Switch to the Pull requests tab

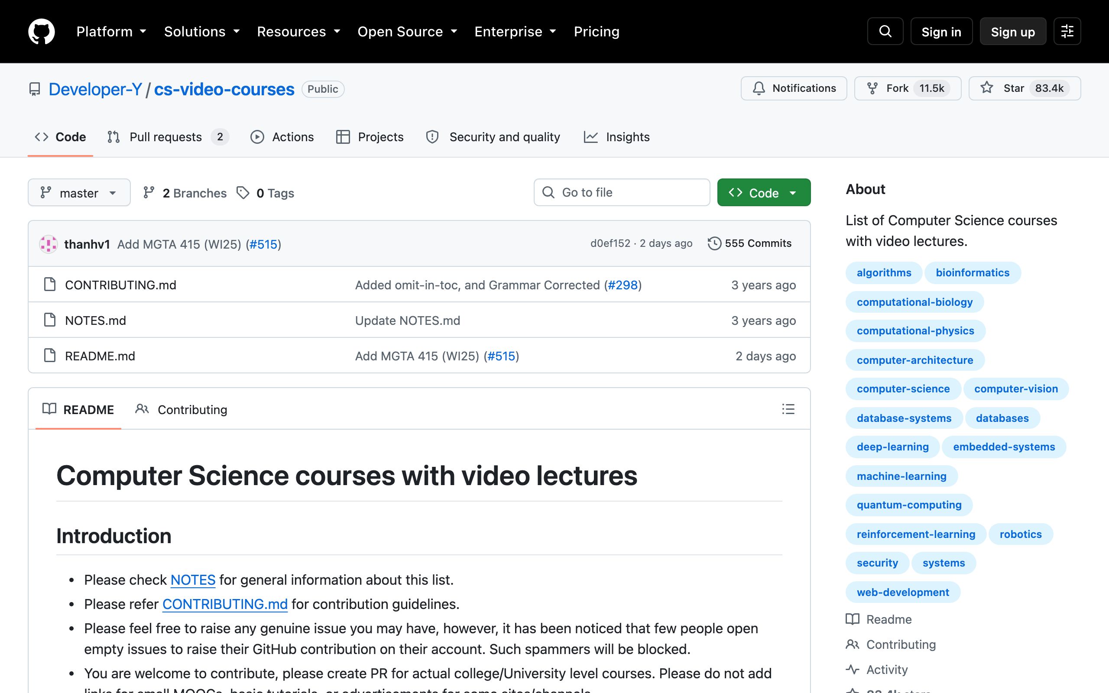[168, 137]
